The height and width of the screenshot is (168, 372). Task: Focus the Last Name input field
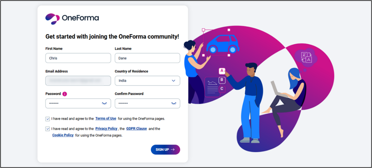click(147, 58)
